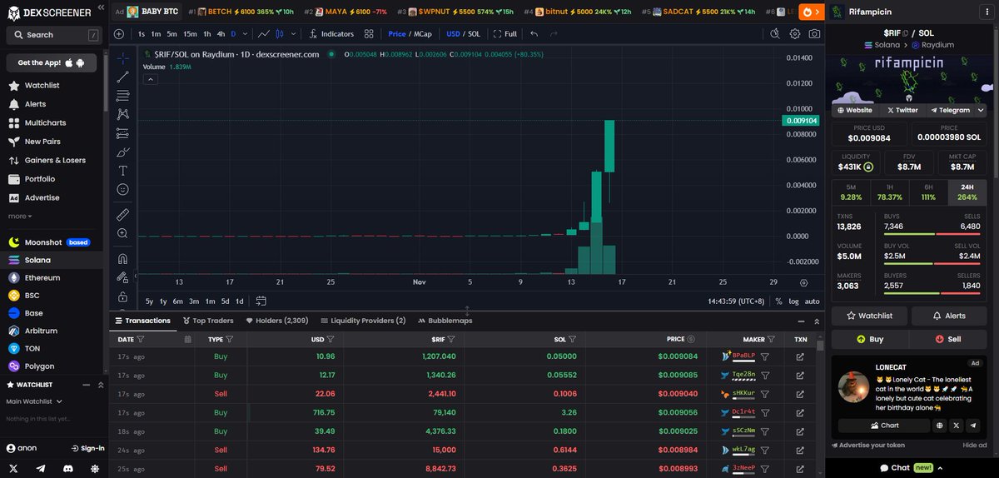999x478 pixels.
Task: Open the token Twitter link
Action: point(902,110)
